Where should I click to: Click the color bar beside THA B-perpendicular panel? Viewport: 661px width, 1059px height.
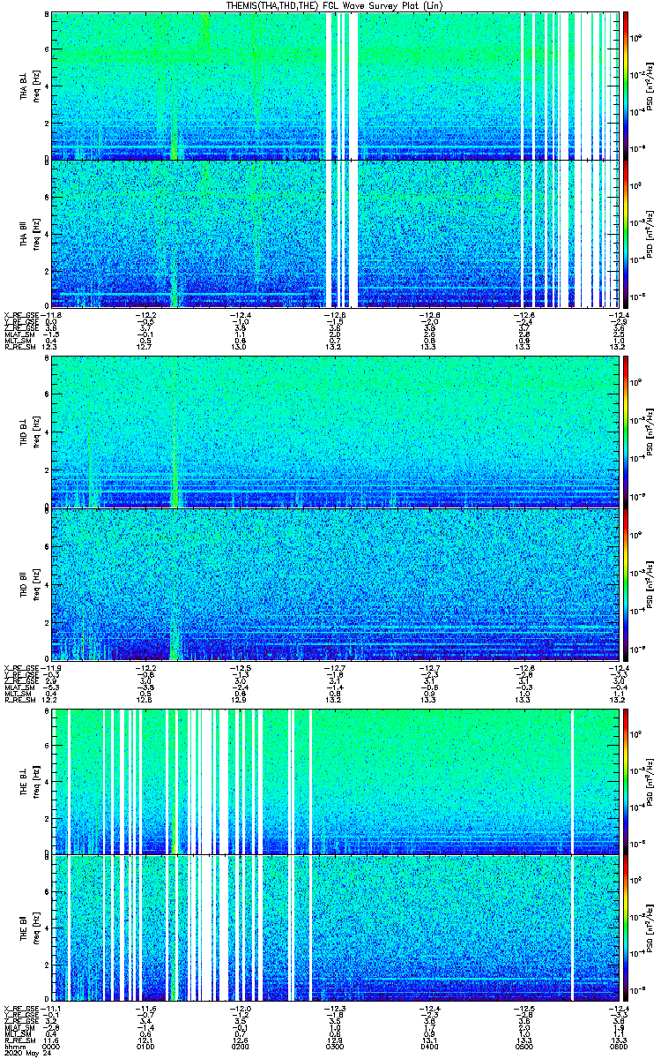tap(627, 86)
